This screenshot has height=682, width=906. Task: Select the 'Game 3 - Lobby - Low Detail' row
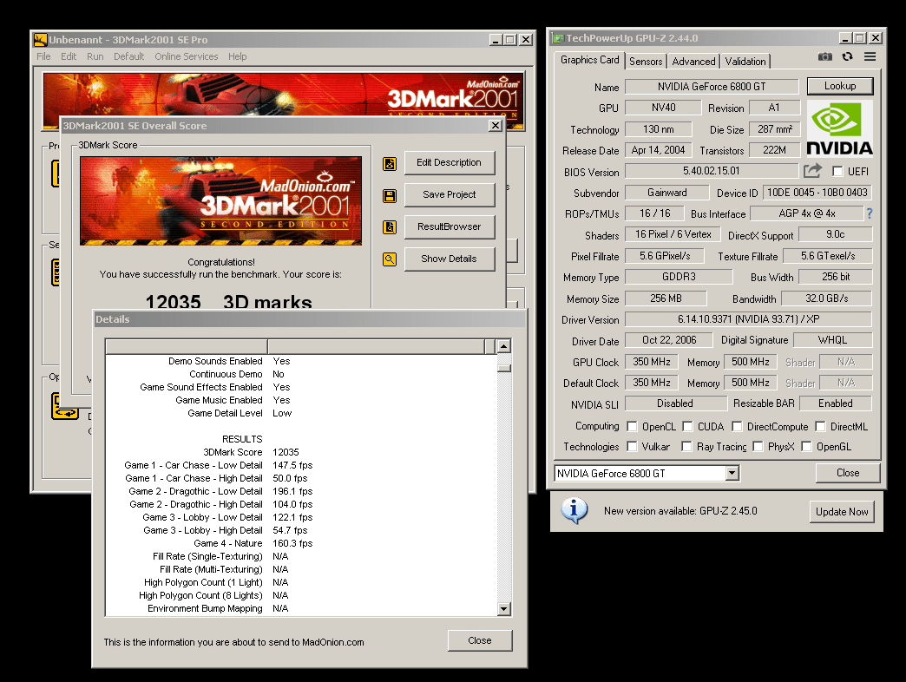click(x=300, y=517)
